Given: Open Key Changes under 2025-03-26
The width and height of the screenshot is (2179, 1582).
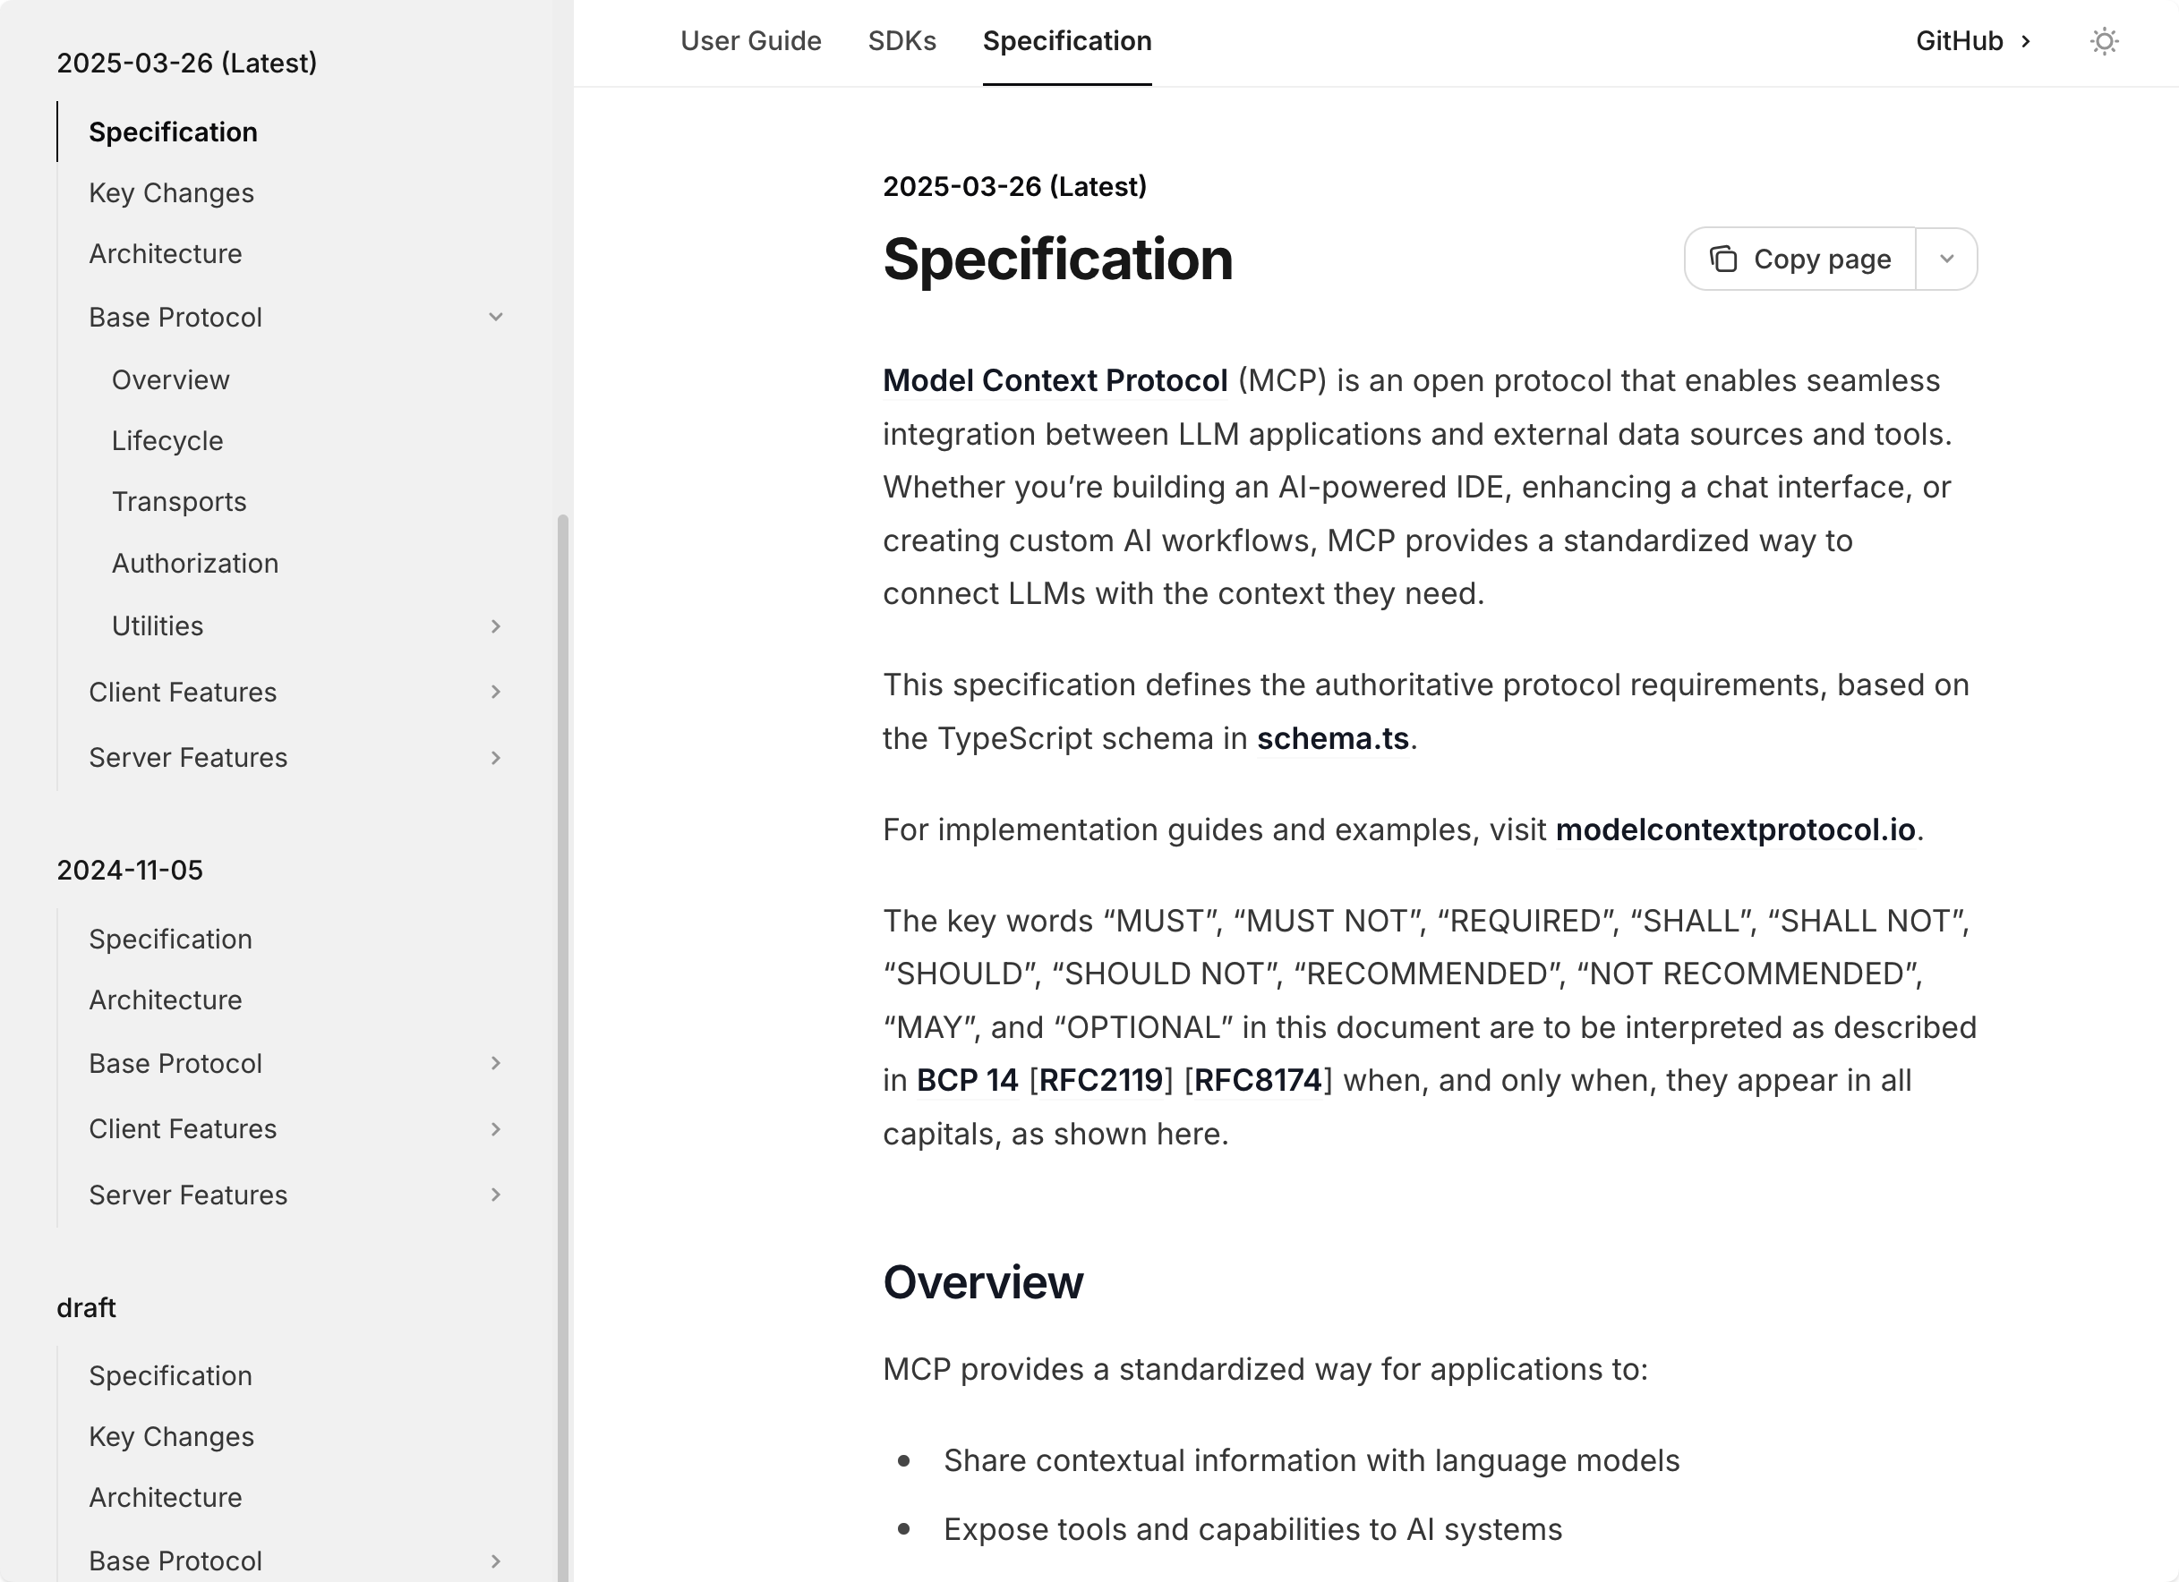Looking at the screenshot, I should click(x=171, y=193).
